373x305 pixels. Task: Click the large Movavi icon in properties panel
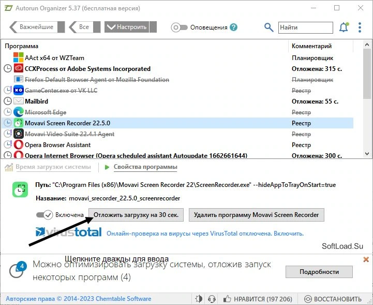(x=20, y=190)
